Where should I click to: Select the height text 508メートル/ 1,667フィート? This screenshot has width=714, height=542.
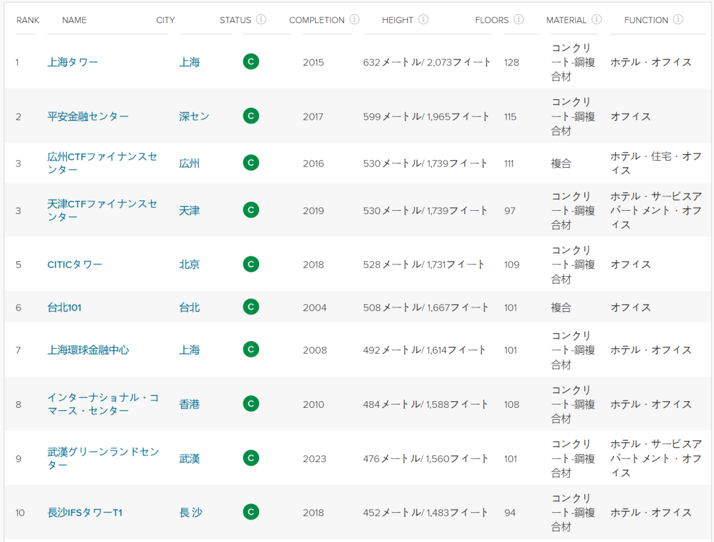click(x=426, y=307)
